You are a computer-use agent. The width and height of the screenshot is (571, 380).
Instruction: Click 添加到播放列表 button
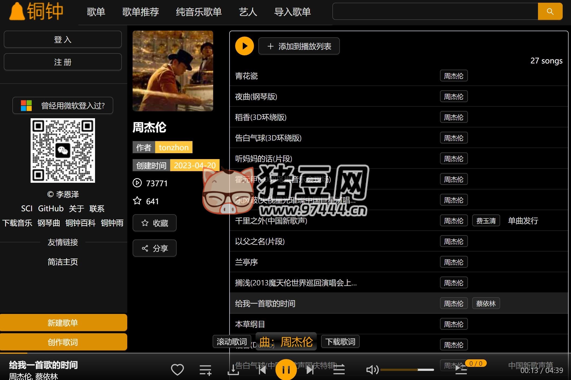click(x=299, y=46)
